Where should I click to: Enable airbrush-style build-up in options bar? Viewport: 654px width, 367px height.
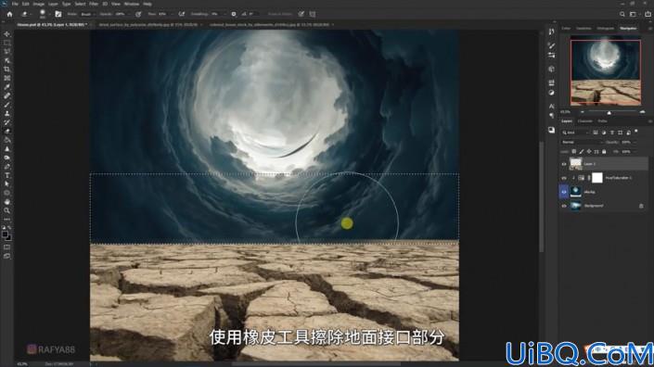(x=182, y=14)
